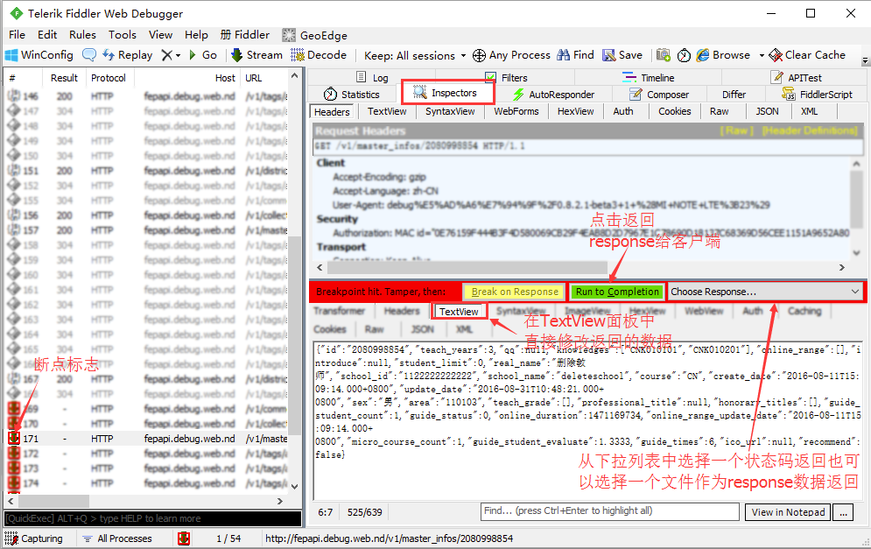Viewport: 871px width, 549px height.
Task: Click the Remove sessions X icon
Action: pyautogui.click(x=166, y=55)
